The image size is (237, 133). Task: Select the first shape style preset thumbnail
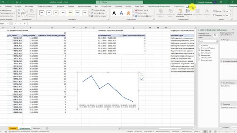[x=41, y=13]
